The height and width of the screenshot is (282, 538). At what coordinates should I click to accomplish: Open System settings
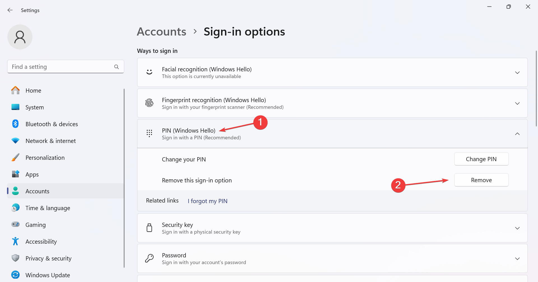[x=66, y=107]
